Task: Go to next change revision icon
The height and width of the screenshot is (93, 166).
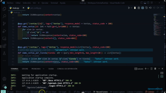Action: click(x=158, y=8)
